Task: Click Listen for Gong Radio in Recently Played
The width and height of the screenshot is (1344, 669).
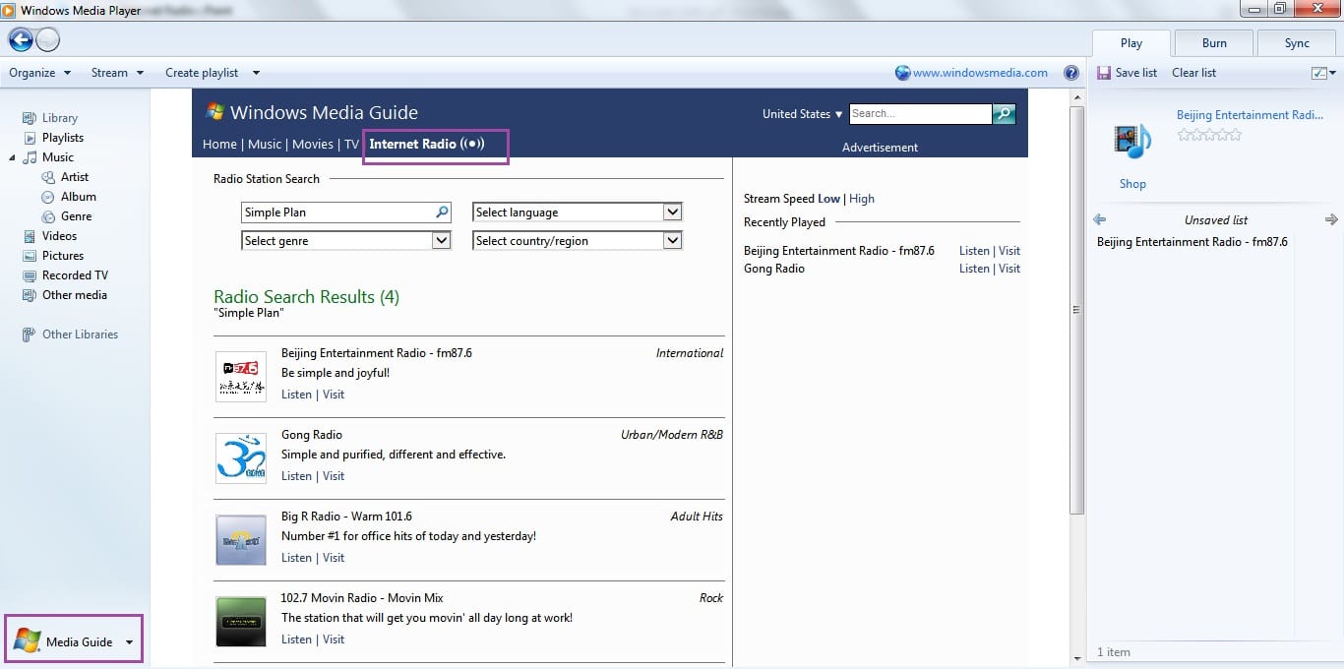Action: (974, 269)
